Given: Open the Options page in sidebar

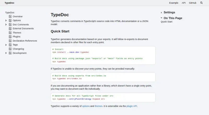Looking at the screenshot, I should coord(17,20).
